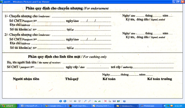185x108 pixels.
Task: Rotate the image counterclockwise
Action: 100,101
